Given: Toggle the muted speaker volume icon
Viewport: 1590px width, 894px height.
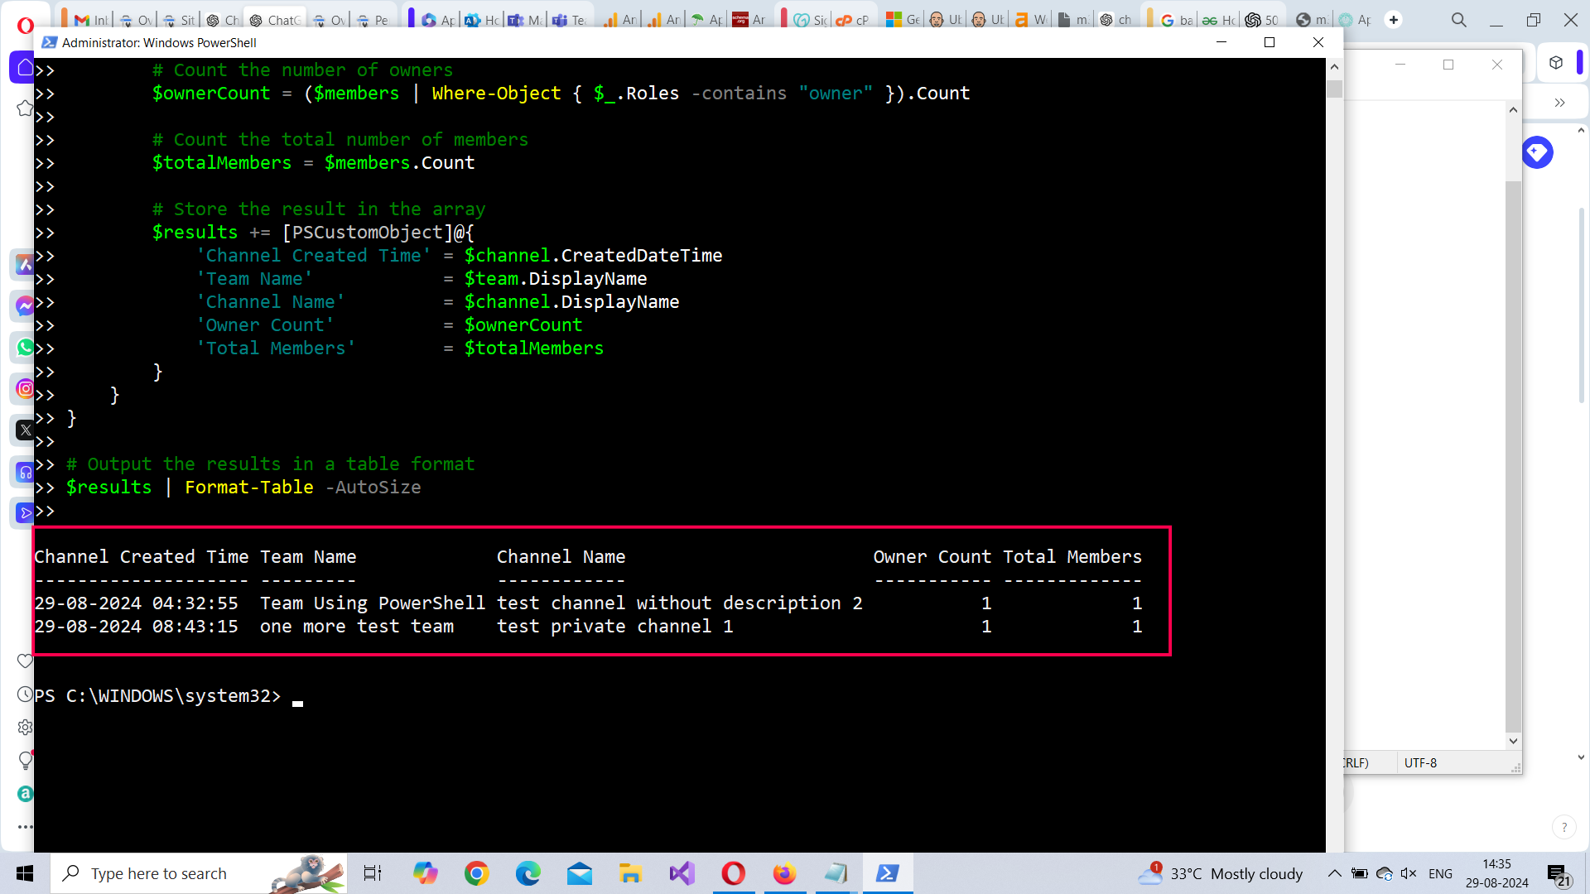Looking at the screenshot, I should (x=1408, y=873).
